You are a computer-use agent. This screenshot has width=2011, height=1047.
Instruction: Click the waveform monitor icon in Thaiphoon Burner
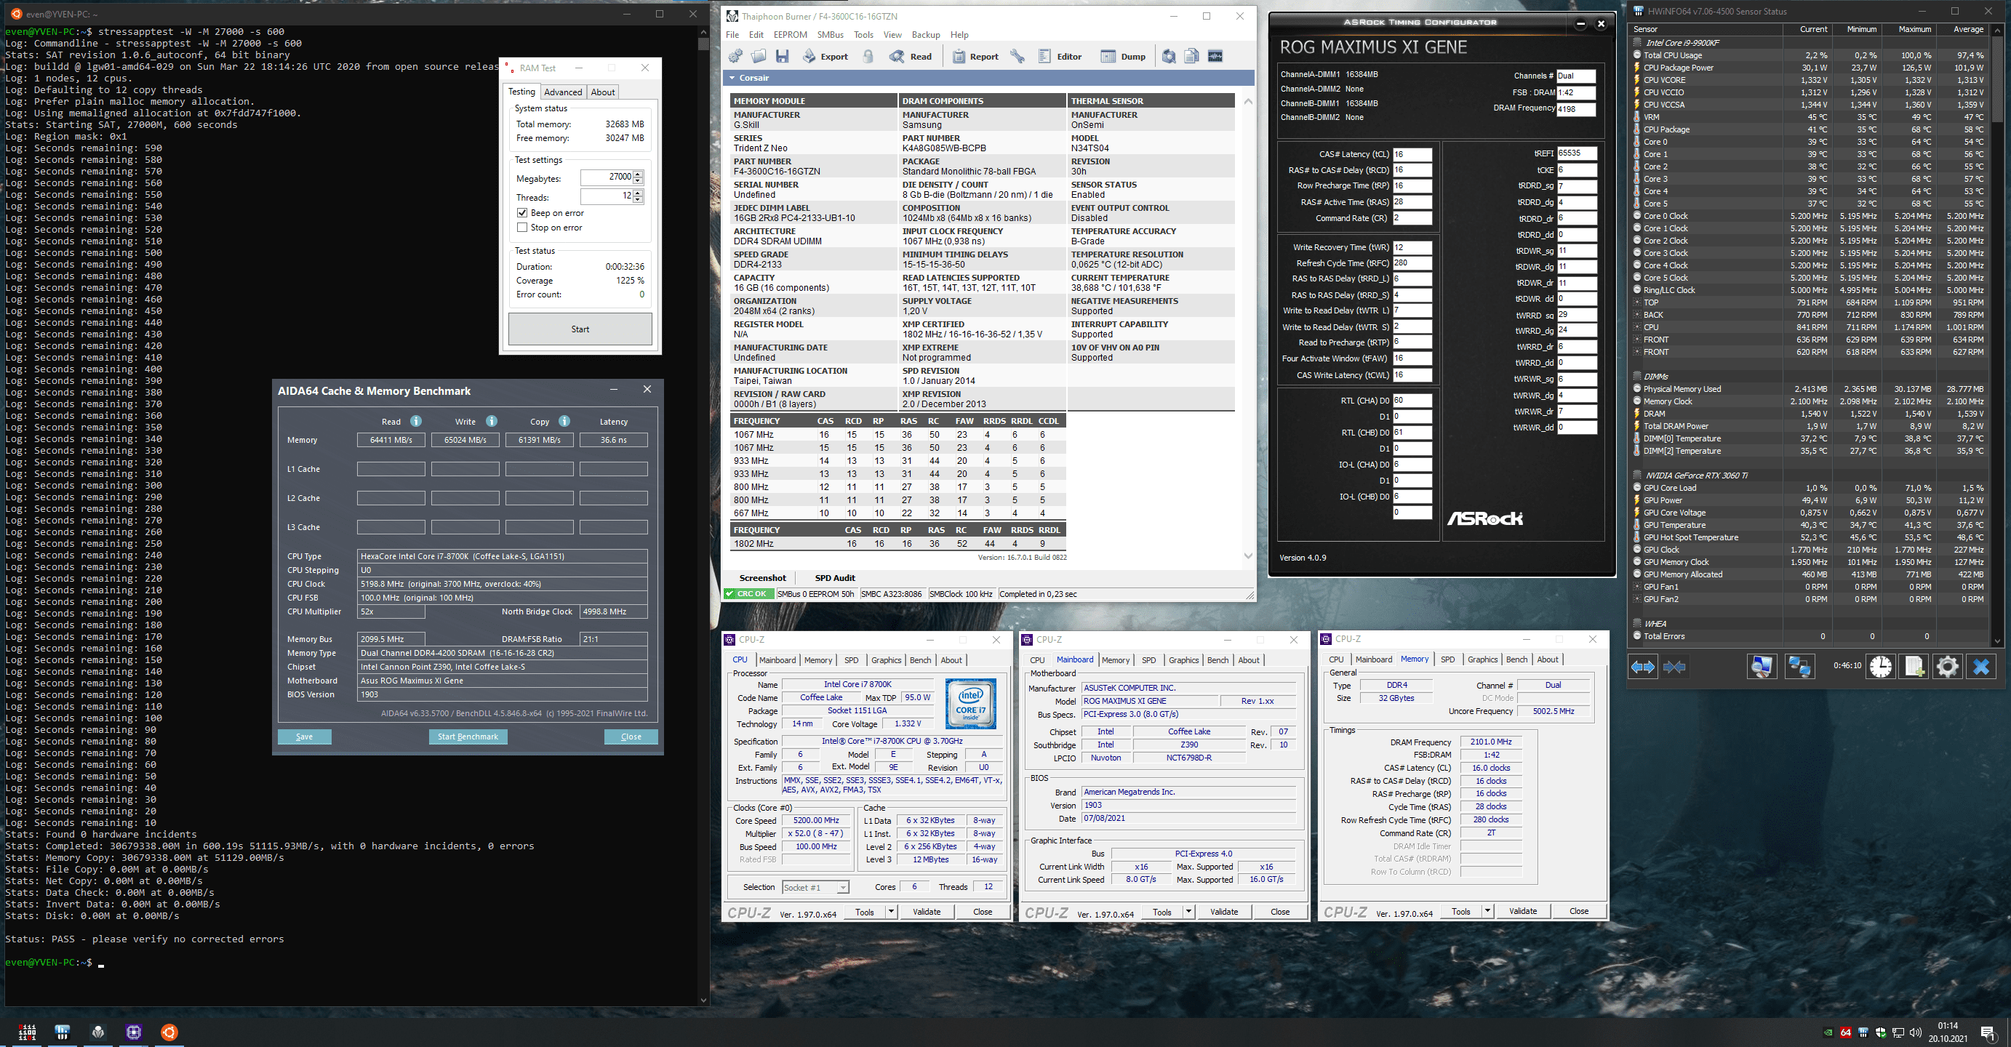coord(1215,56)
